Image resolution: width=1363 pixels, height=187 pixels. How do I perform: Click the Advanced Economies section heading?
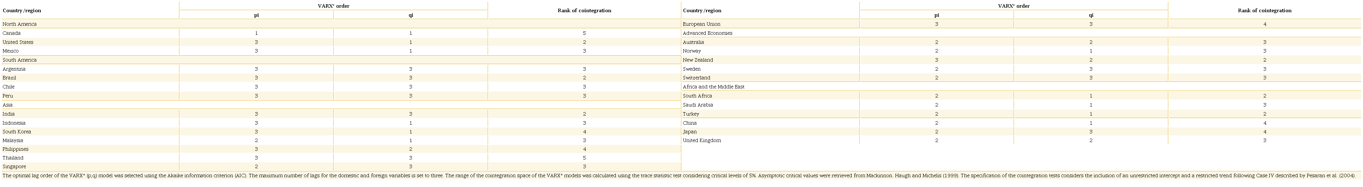pos(707,33)
